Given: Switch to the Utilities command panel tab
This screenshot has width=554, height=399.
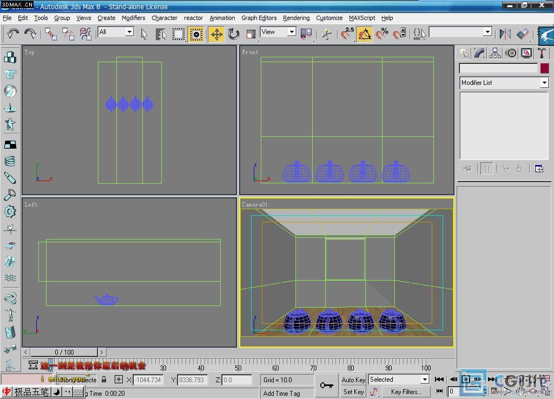Looking at the screenshot, I should tap(542, 53).
